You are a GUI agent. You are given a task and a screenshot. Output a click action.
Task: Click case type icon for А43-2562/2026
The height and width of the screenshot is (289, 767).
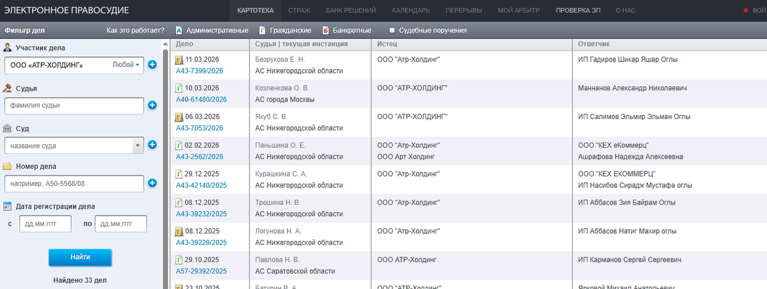180,146
